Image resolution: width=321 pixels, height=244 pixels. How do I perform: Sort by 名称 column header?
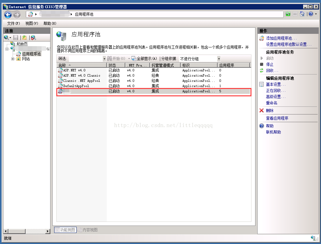tap(82, 65)
